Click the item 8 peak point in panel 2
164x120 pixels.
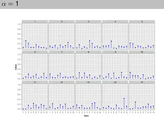[68, 42]
